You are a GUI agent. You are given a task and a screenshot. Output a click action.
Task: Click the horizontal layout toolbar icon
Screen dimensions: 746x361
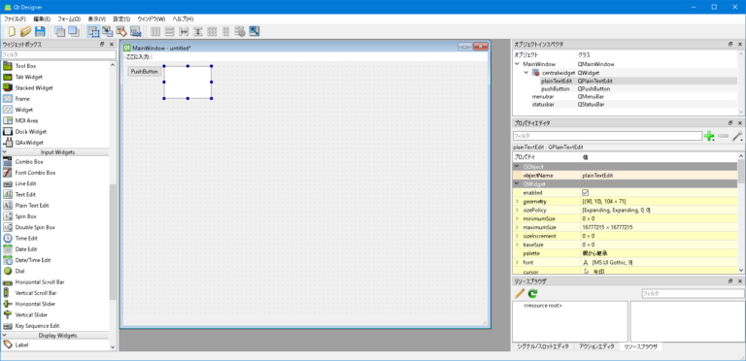point(155,32)
